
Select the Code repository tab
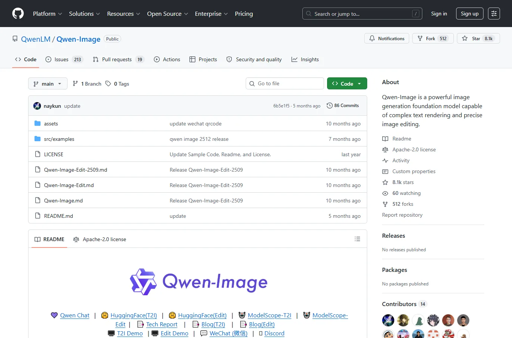26,59
